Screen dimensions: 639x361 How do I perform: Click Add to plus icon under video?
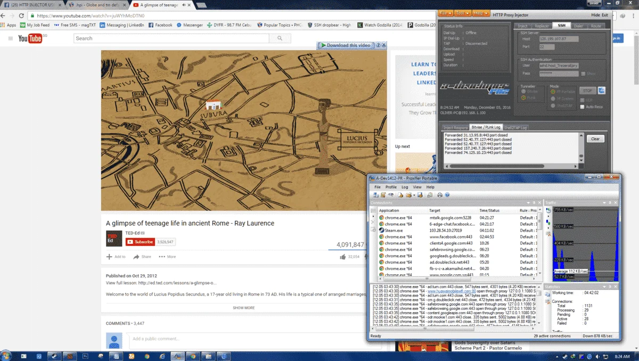[x=109, y=257]
